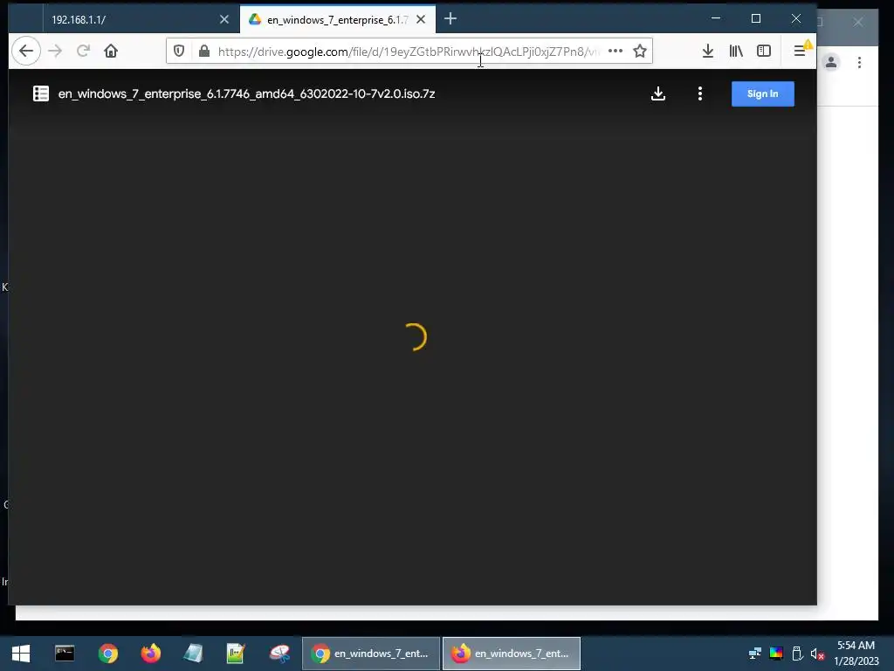
Task: Download the iso.7z file from Drive
Action: pyautogui.click(x=658, y=93)
